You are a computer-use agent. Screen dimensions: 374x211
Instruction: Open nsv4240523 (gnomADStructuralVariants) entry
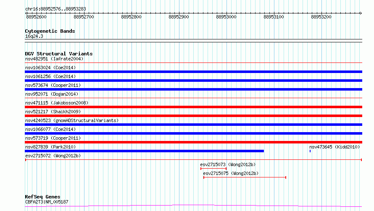(x=72, y=120)
